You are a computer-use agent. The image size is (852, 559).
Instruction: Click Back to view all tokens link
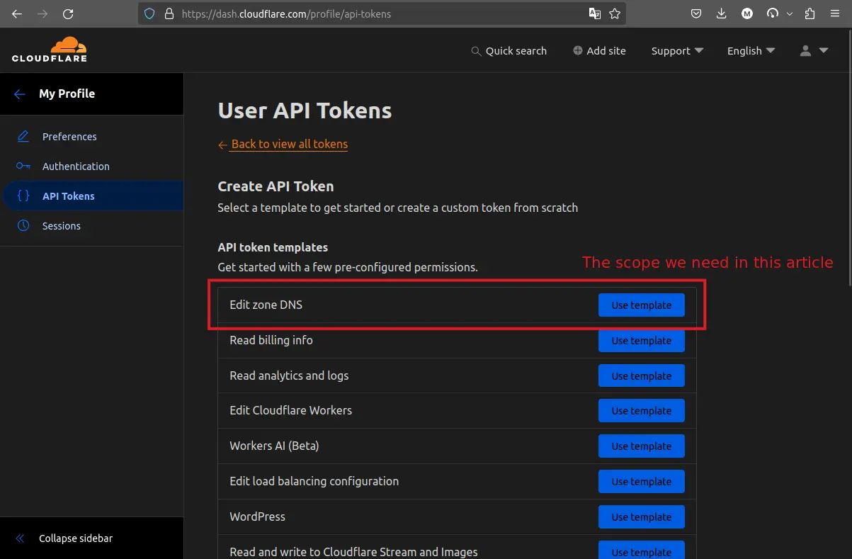click(x=289, y=144)
